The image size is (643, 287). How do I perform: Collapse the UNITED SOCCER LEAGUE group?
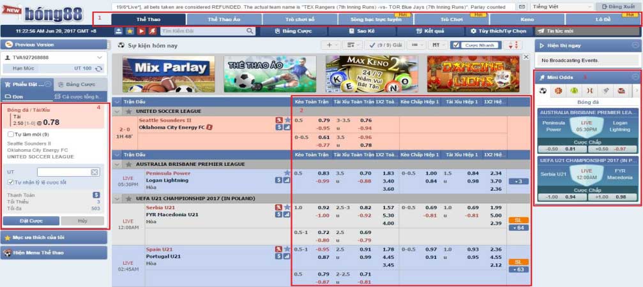click(117, 112)
